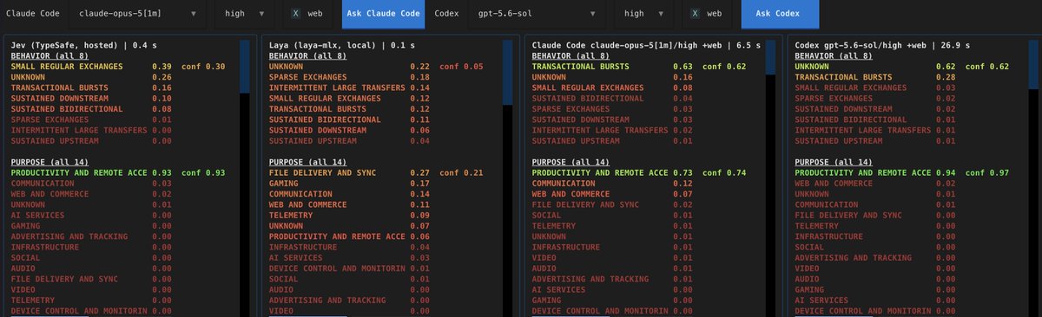Select GAMING row in Codex panel
Screen dimensions: 1042x317
tap(876, 289)
